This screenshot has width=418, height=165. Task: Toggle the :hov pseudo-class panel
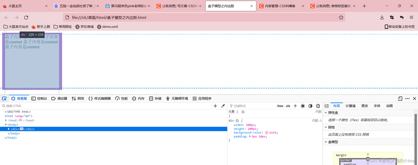(280, 106)
